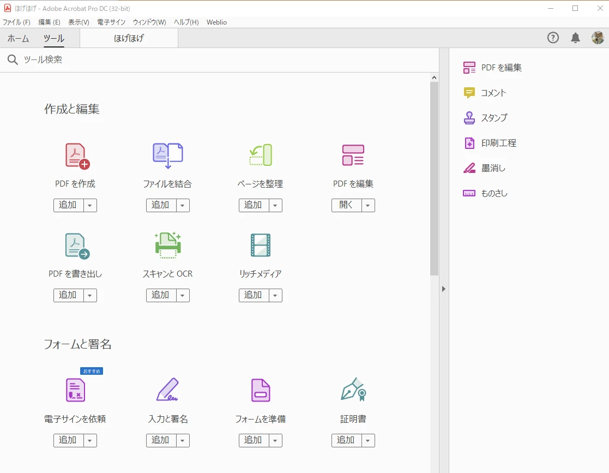Image resolution: width=609 pixels, height=473 pixels.
Task: Click the PDF を書き出し tool icon
Action: point(77,246)
